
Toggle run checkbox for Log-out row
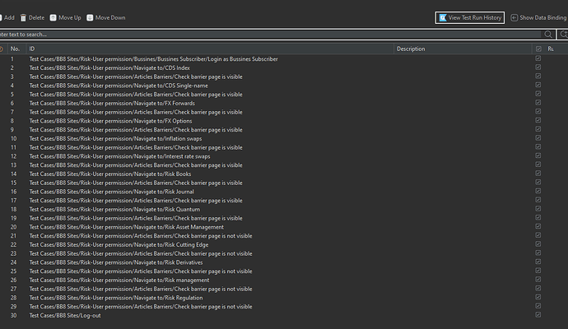click(x=538, y=314)
